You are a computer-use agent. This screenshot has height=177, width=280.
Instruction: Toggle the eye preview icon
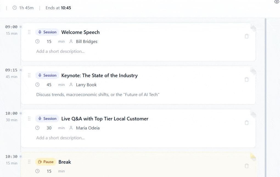coord(277,2)
